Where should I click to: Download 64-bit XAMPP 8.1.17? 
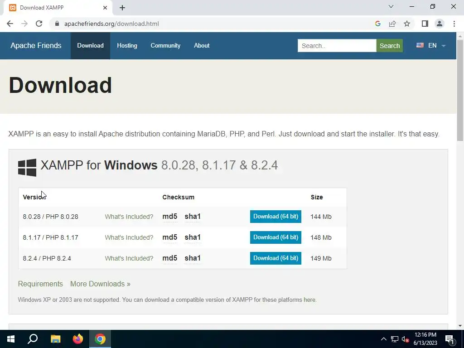point(275,237)
